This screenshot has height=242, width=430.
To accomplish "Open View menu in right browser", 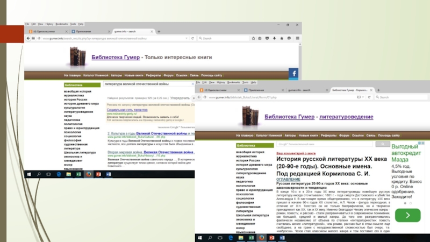I will (x=212, y=82).
